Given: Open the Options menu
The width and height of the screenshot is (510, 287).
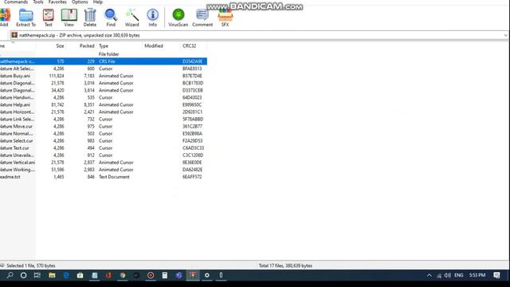Looking at the screenshot, I should [80, 2].
